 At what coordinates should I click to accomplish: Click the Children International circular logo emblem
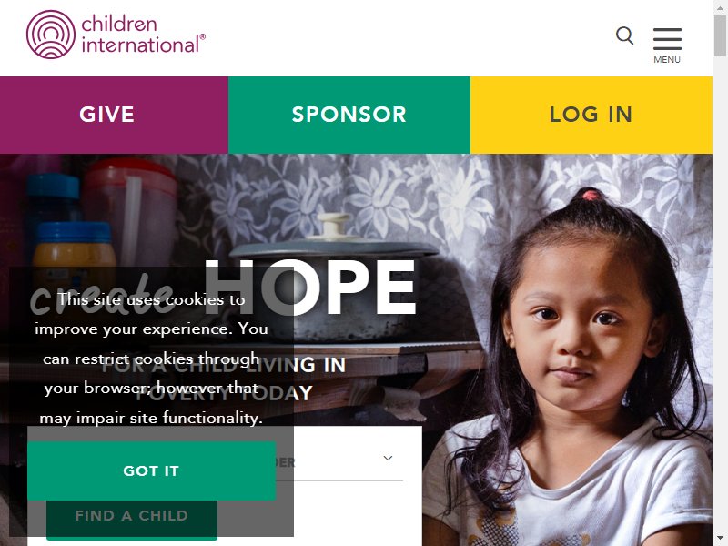coord(51,35)
